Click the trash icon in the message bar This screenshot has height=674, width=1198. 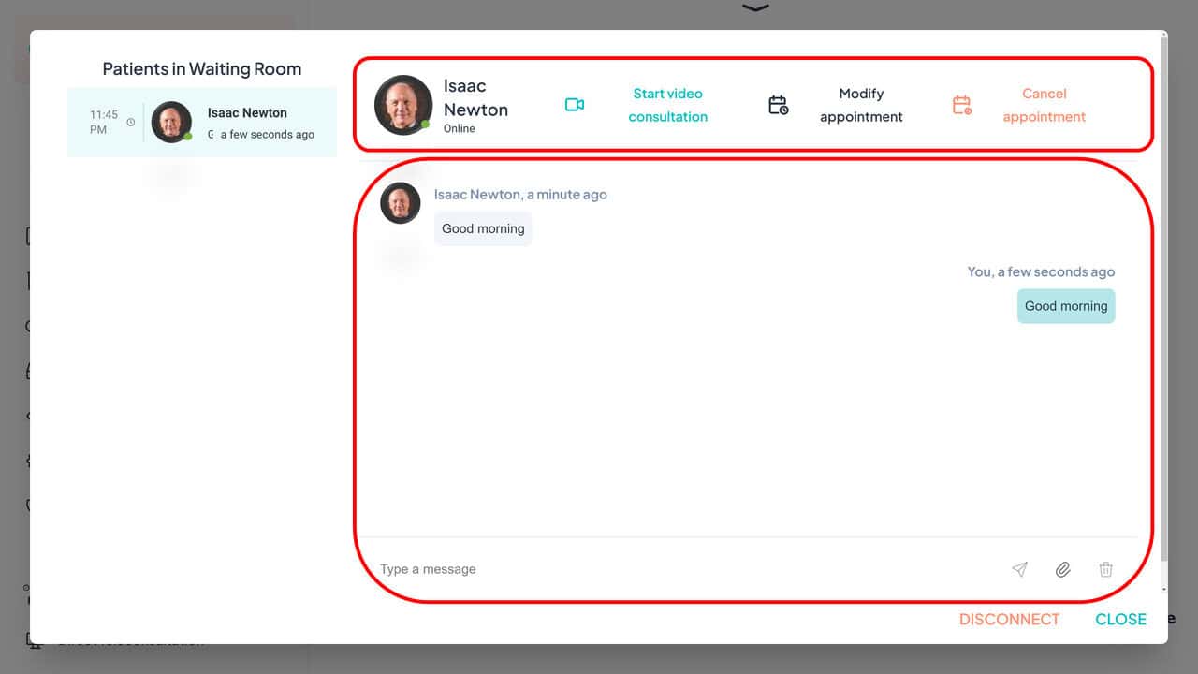[1105, 569]
